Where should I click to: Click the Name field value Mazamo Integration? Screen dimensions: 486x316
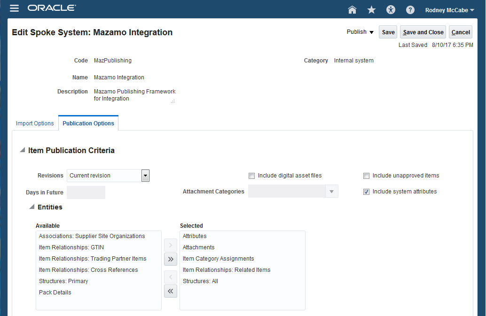pyautogui.click(x=119, y=77)
